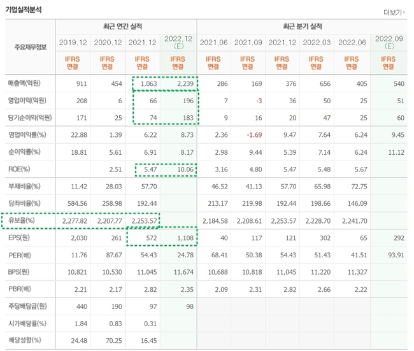Select the 부채비율(%) row label
This screenshot has height=351, width=414.
pyautogui.click(x=24, y=186)
